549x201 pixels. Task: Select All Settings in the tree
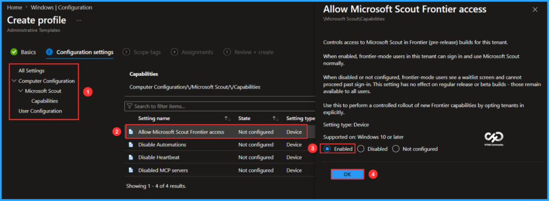tap(32, 71)
